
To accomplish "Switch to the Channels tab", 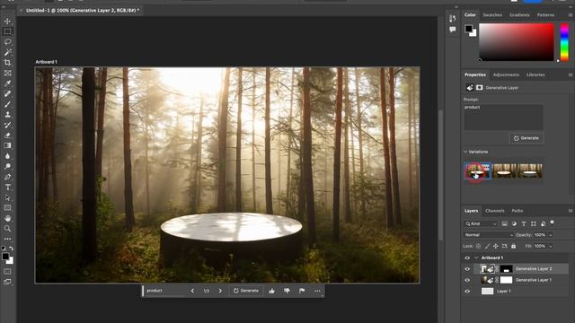I will pyautogui.click(x=495, y=211).
